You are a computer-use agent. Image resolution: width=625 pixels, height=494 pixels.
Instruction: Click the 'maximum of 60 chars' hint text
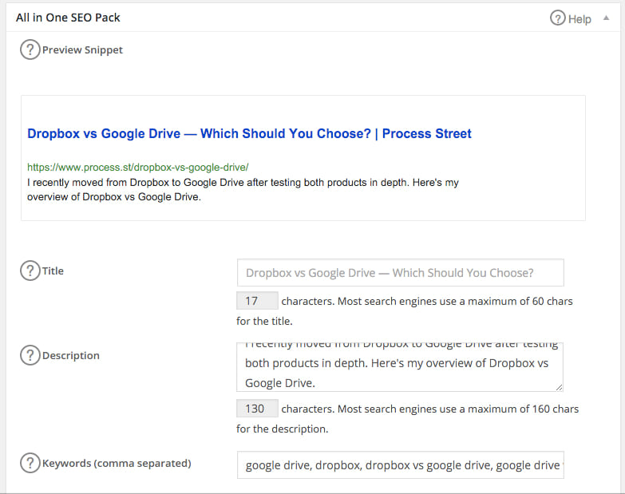[x=520, y=301]
